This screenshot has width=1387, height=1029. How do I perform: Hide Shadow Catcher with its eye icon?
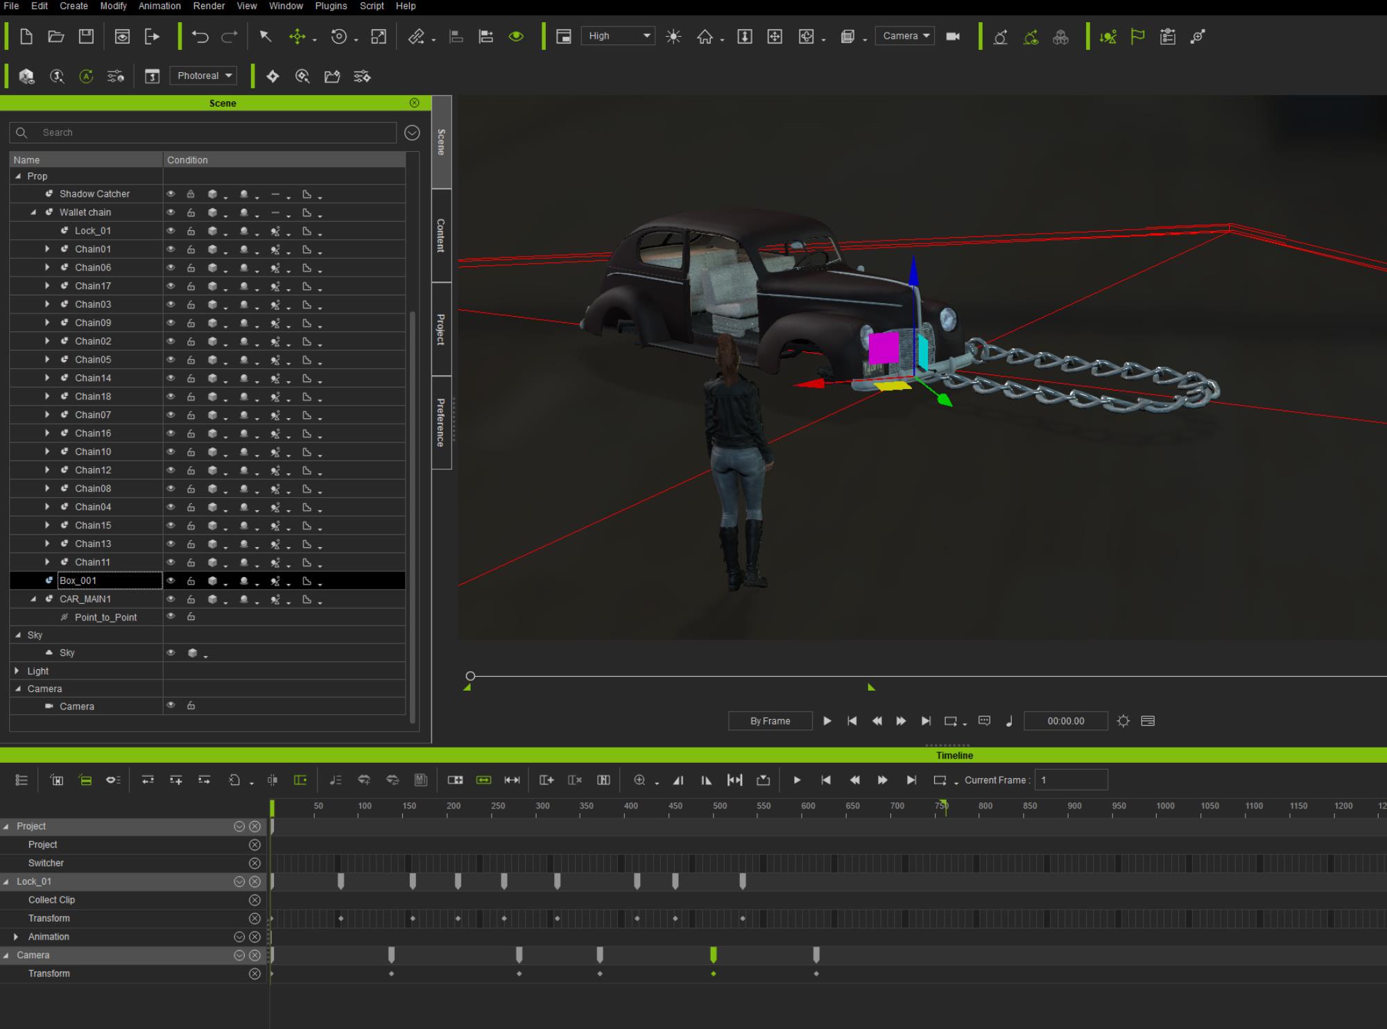(x=171, y=194)
